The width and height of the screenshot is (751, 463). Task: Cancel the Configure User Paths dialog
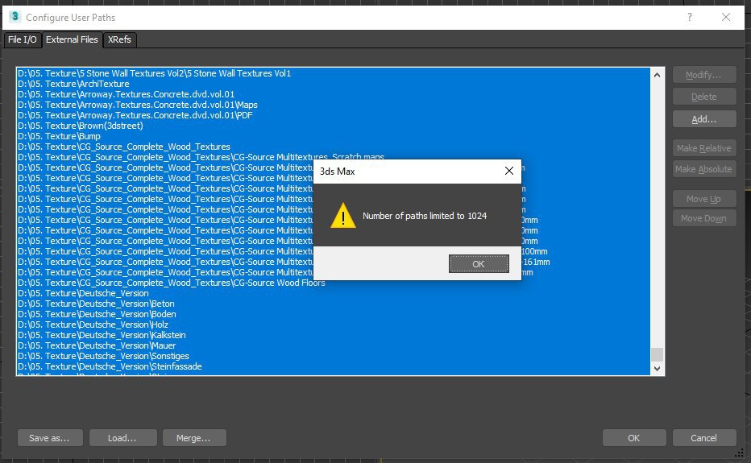coord(703,437)
